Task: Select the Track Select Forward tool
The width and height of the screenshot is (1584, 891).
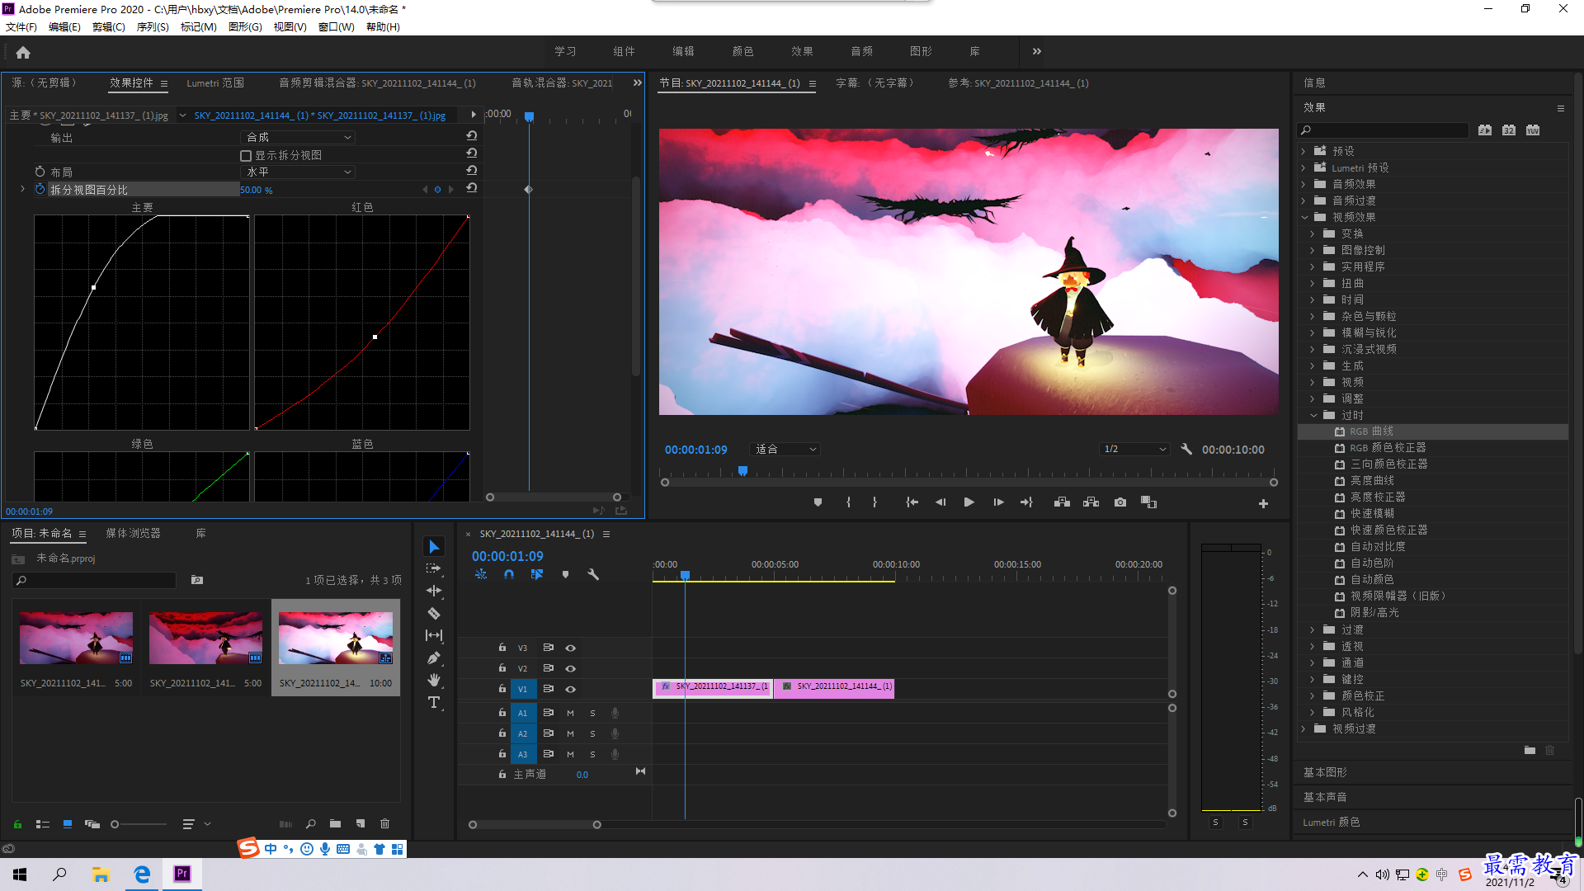Action: pos(434,569)
